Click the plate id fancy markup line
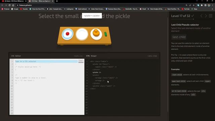Screen dimensions: 215x121 (x=101, y=64)
